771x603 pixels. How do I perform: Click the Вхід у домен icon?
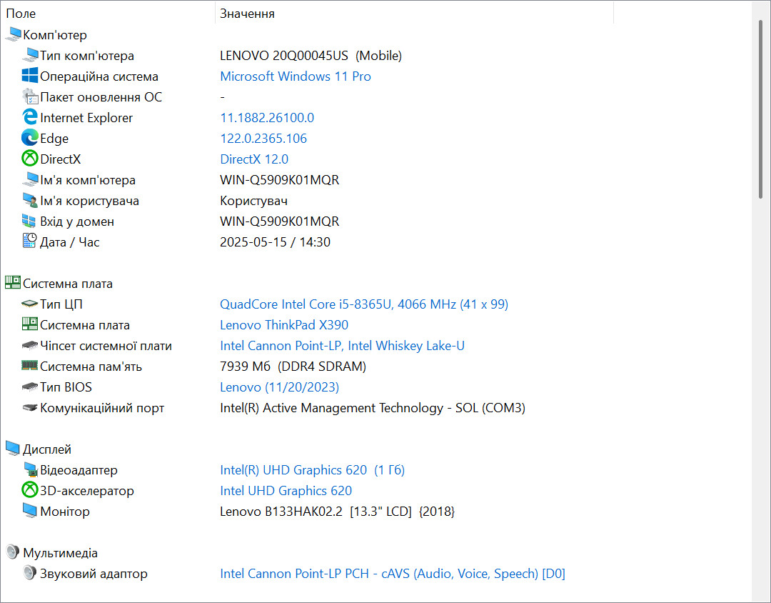[x=29, y=221]
